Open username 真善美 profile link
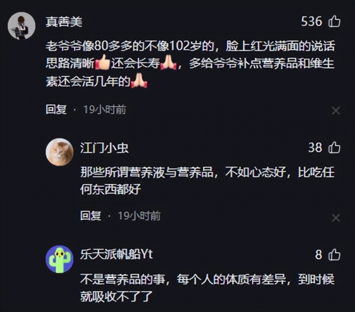The height and width of the screenshot is (312, 355). point(64,22)
